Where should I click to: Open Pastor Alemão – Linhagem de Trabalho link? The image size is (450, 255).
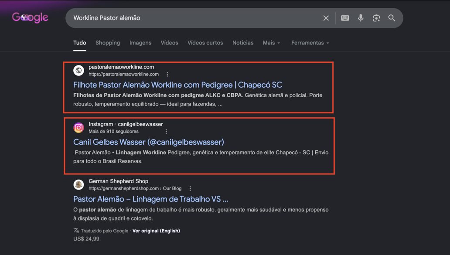(151, 199)
